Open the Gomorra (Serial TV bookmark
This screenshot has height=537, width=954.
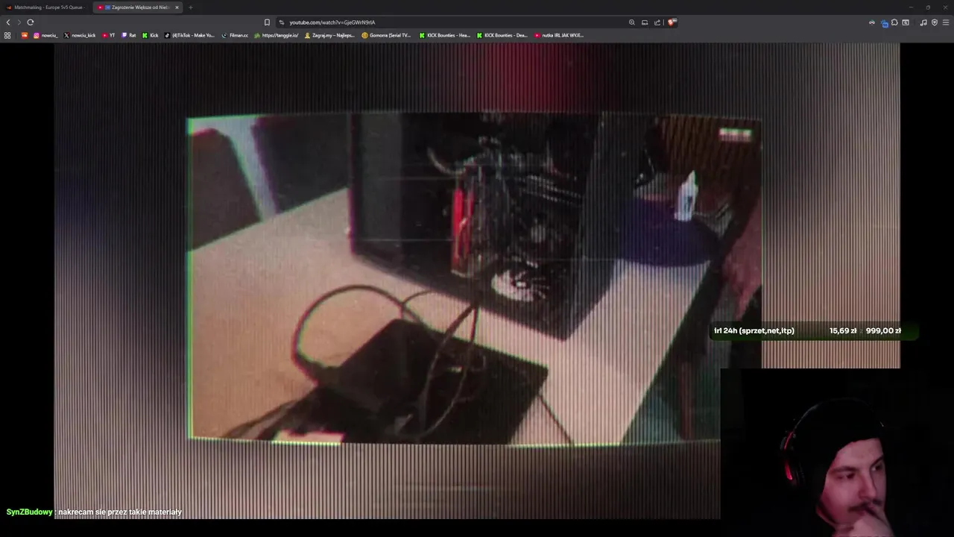click(386, 35)
